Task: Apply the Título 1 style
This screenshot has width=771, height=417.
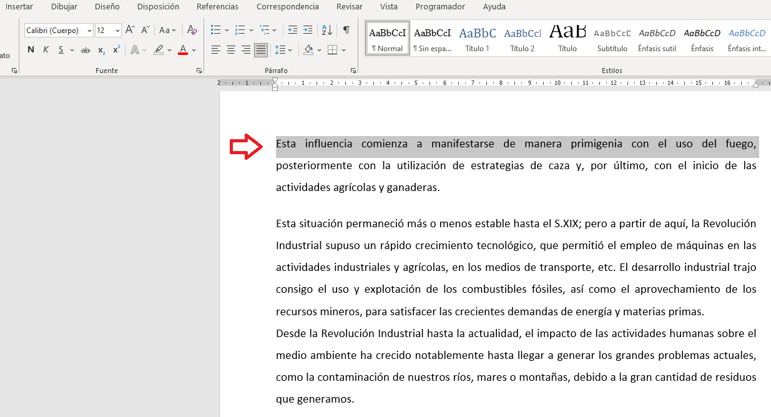Action: pyautogui.click(x=478, y=39)
